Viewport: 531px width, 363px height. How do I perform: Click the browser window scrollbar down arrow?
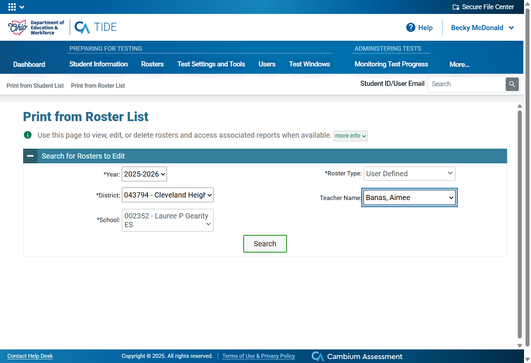coord(527,359)
